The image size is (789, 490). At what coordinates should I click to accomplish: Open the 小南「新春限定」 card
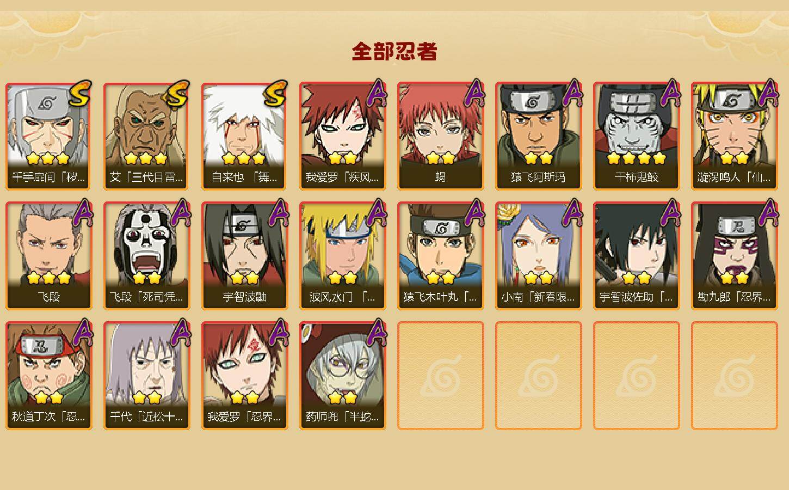pyautogui.click(x=539, y=256)
